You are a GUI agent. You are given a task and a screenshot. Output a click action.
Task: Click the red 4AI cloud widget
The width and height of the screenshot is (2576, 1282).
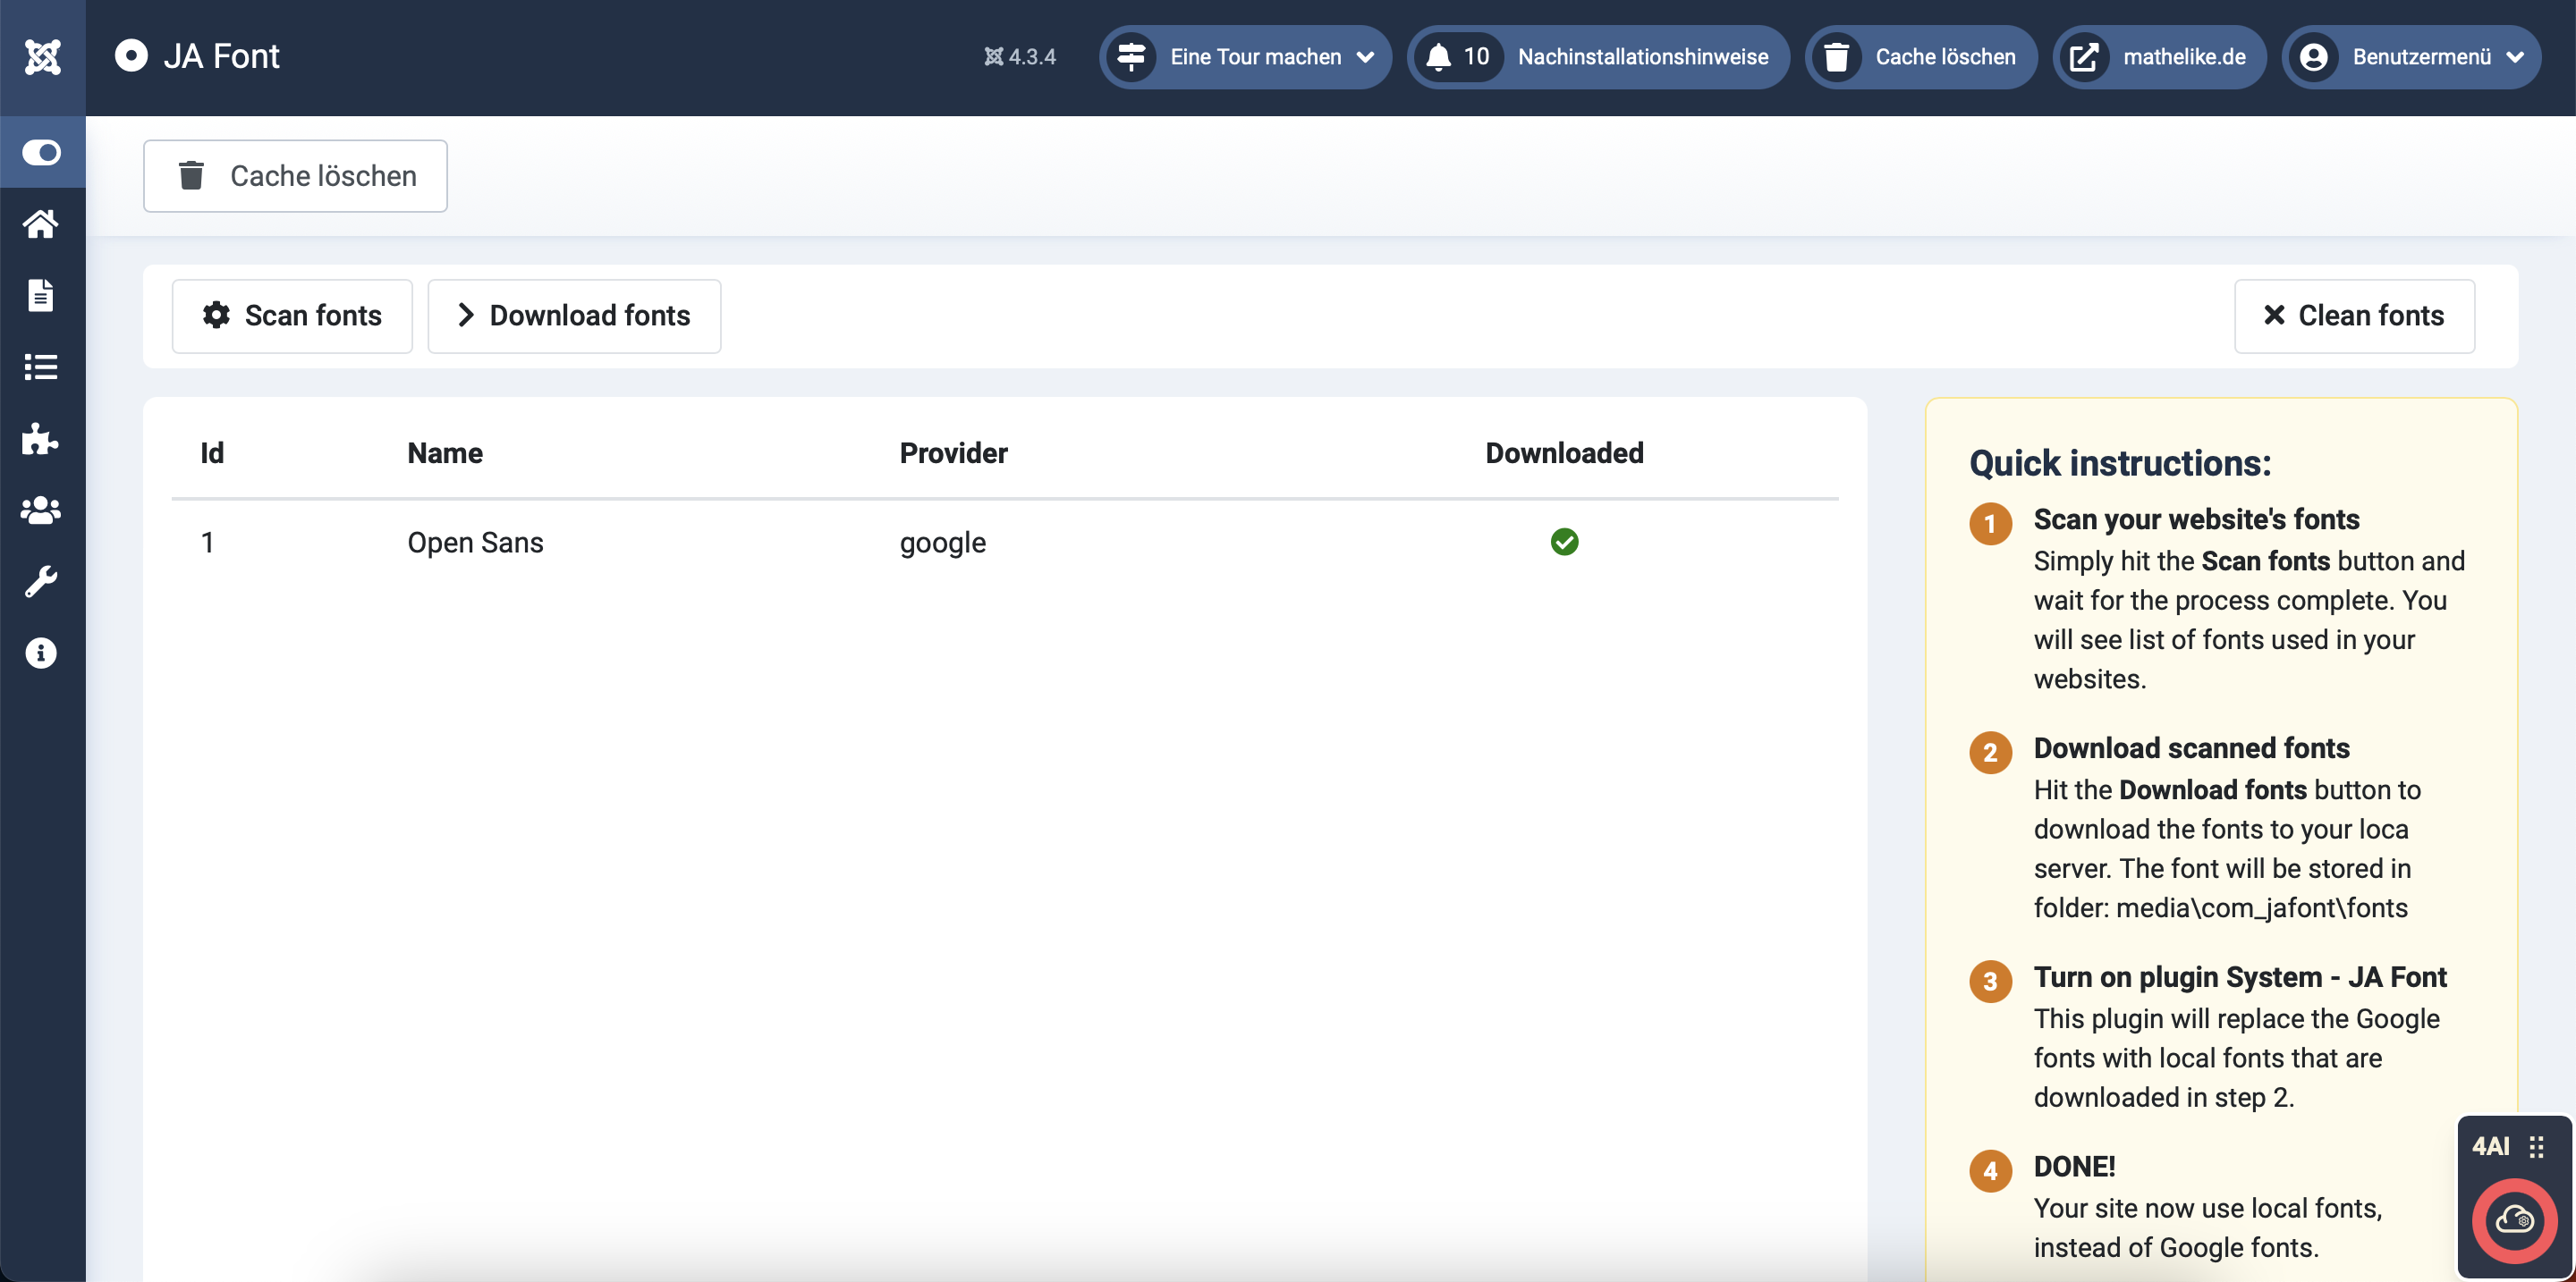pyautogui.click(x=2514, y=1220)
